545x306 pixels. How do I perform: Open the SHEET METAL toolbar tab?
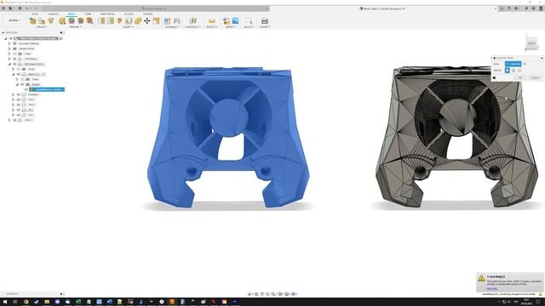(107, 14)
